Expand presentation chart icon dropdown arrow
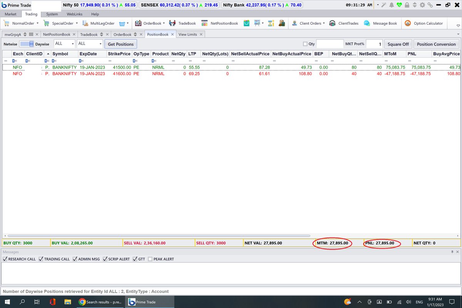Image resolution: width=462 pixels, height=308 pixels. (x=263, y=23)
